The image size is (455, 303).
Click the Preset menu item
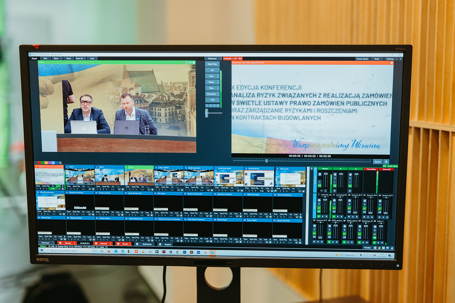34,58
